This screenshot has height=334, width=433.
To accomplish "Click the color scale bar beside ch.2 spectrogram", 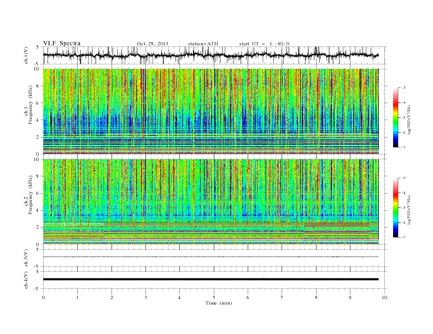I will (x=395, y=208).
